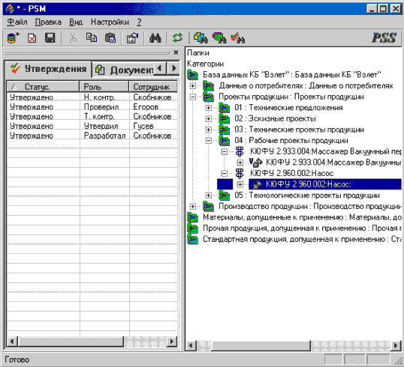Image resolution: width=404 pixels, height=367 pixels.
Task: Open the ? help menu
Action: point(139,22)
